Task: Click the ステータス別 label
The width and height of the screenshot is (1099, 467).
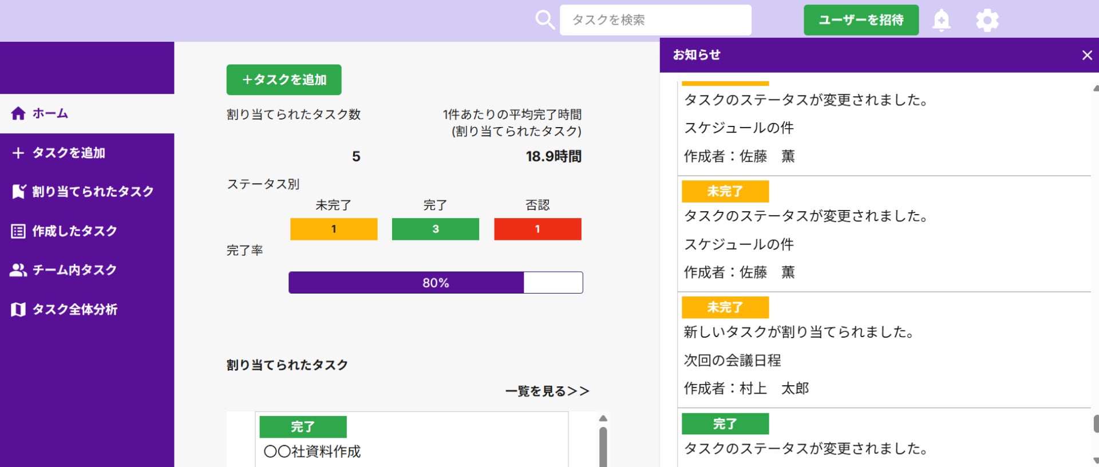Action: pyautogui.click(x=263, y=184)
